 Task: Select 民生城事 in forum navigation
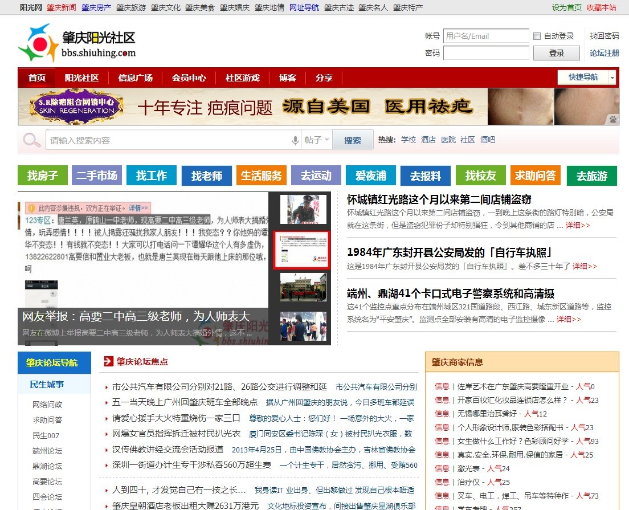(x=47, y=385)
